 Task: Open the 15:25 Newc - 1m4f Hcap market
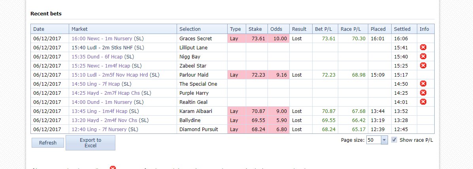click(x=101, y=66)
